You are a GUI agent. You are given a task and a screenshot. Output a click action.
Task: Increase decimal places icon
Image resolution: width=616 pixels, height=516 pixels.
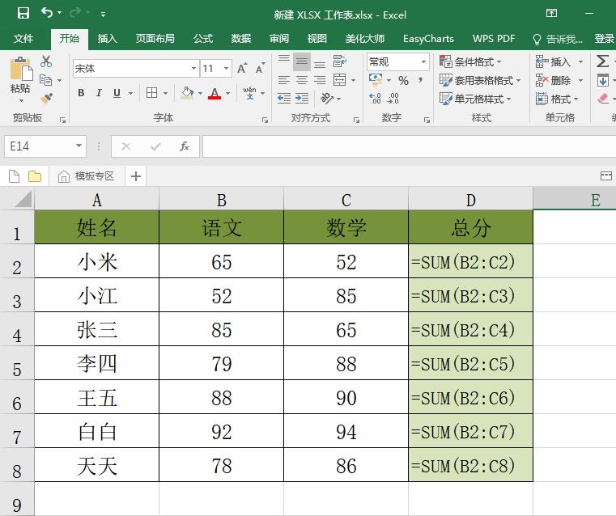coord(375,98)
